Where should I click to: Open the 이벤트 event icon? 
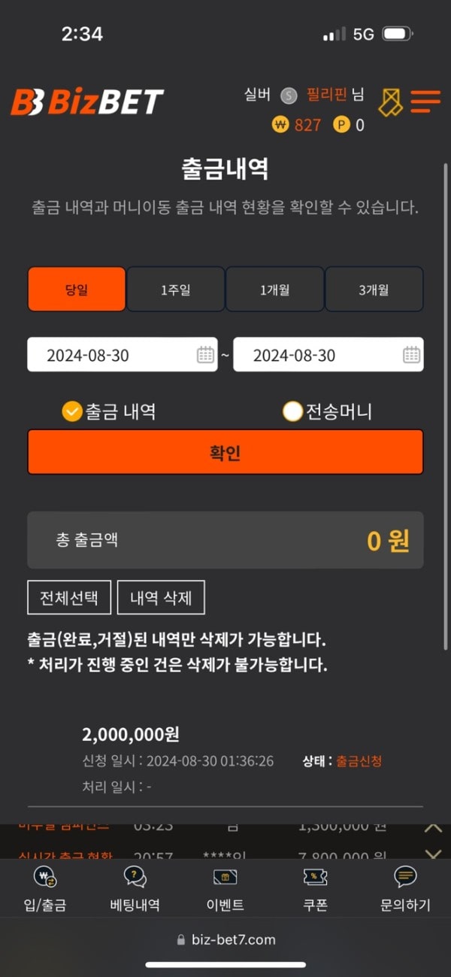click(225, 877)
